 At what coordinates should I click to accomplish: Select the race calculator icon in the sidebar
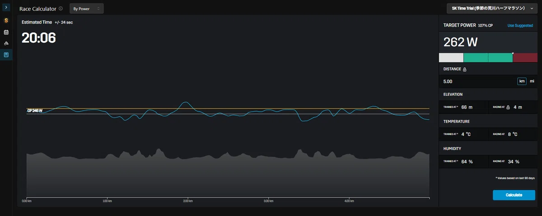click(6, 55)
